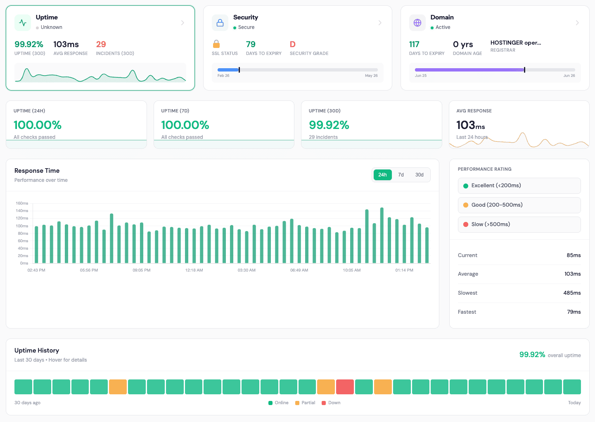The width and height of the screenshot is (595, 422).
Task: Switch the Response Time chart to 7d
Action: [x=401, y=174]
